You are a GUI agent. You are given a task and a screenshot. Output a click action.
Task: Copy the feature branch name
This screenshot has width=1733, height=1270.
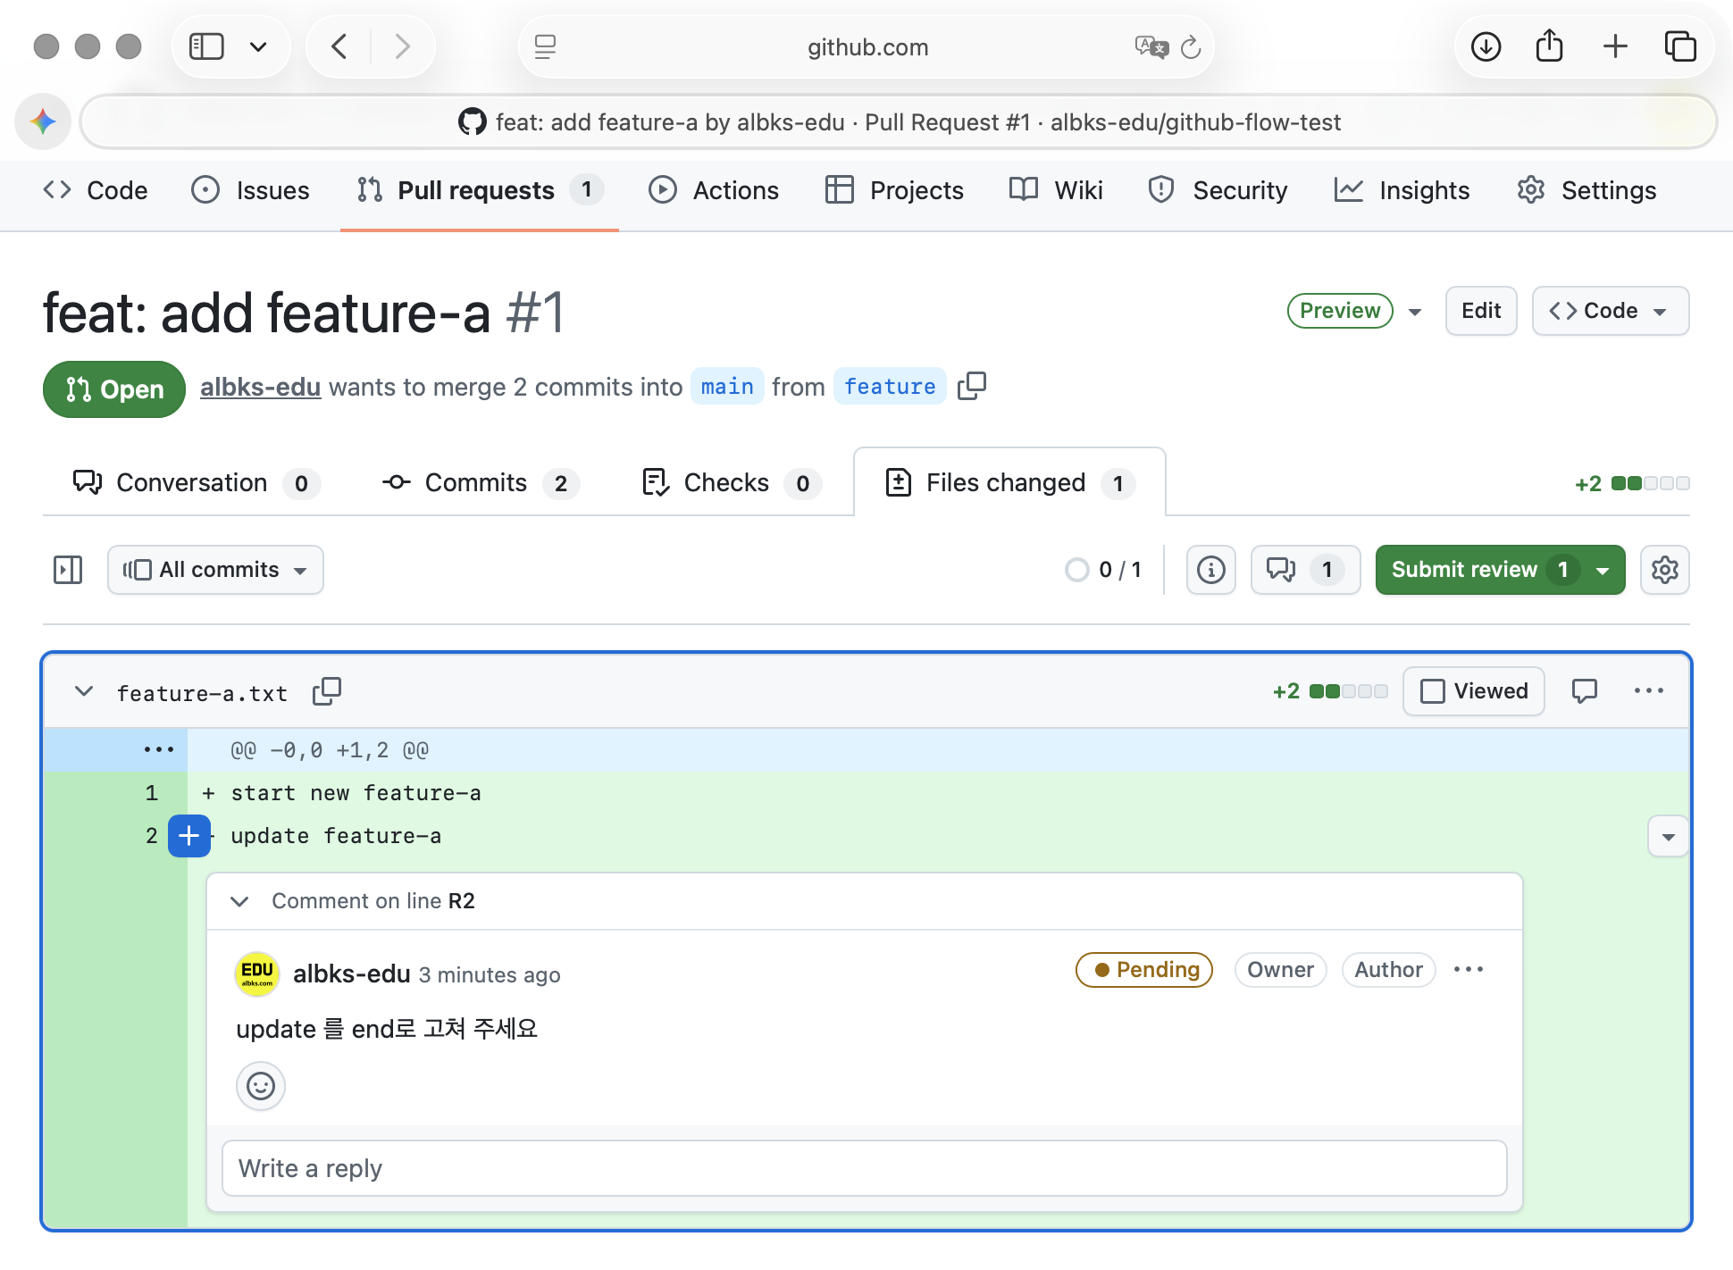pos(971,386)
